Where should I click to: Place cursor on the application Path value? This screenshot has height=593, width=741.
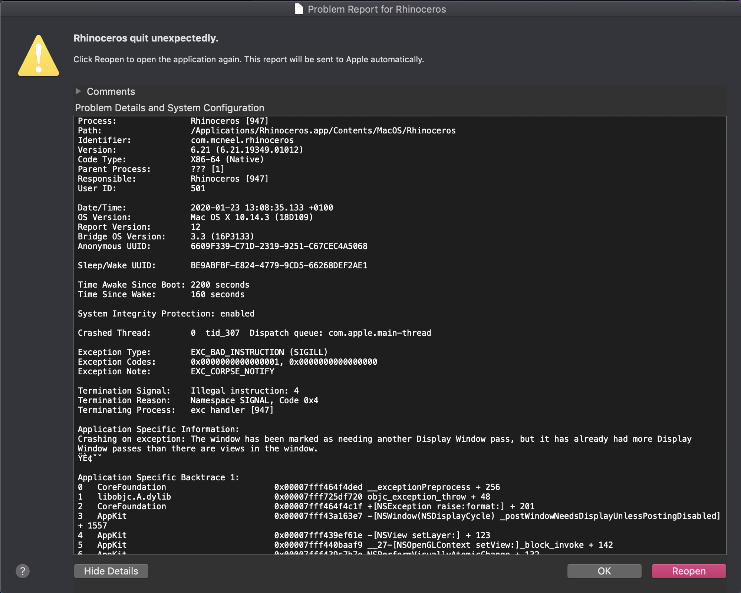point(323,130)
